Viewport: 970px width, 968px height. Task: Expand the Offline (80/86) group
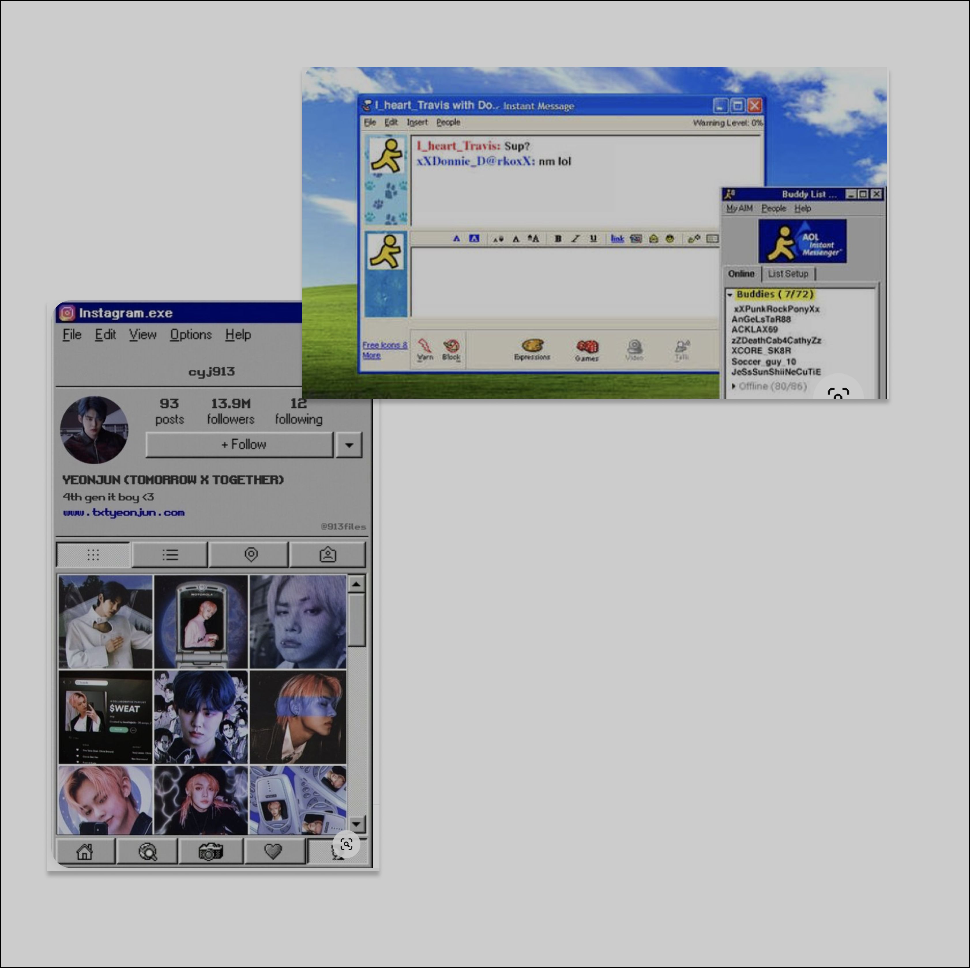734,386
